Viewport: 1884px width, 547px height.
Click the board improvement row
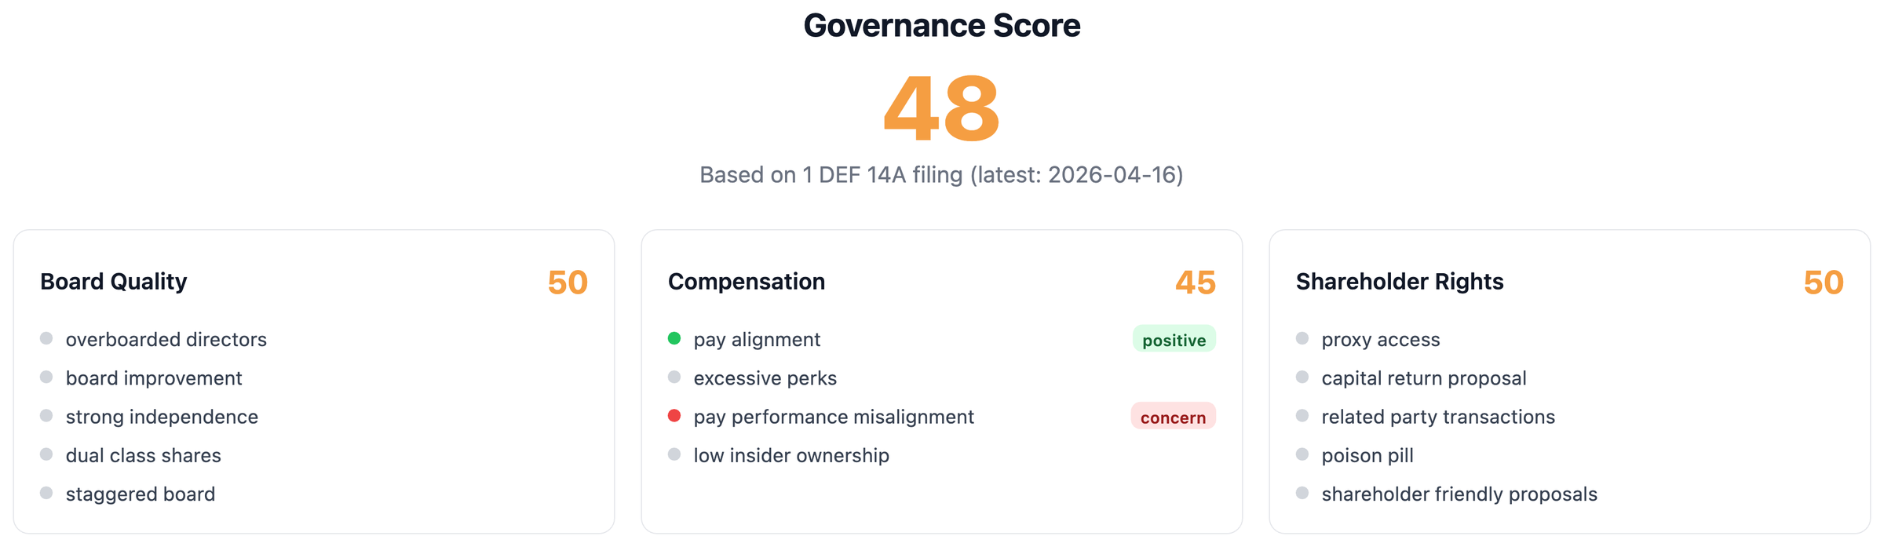coord(314,377)
